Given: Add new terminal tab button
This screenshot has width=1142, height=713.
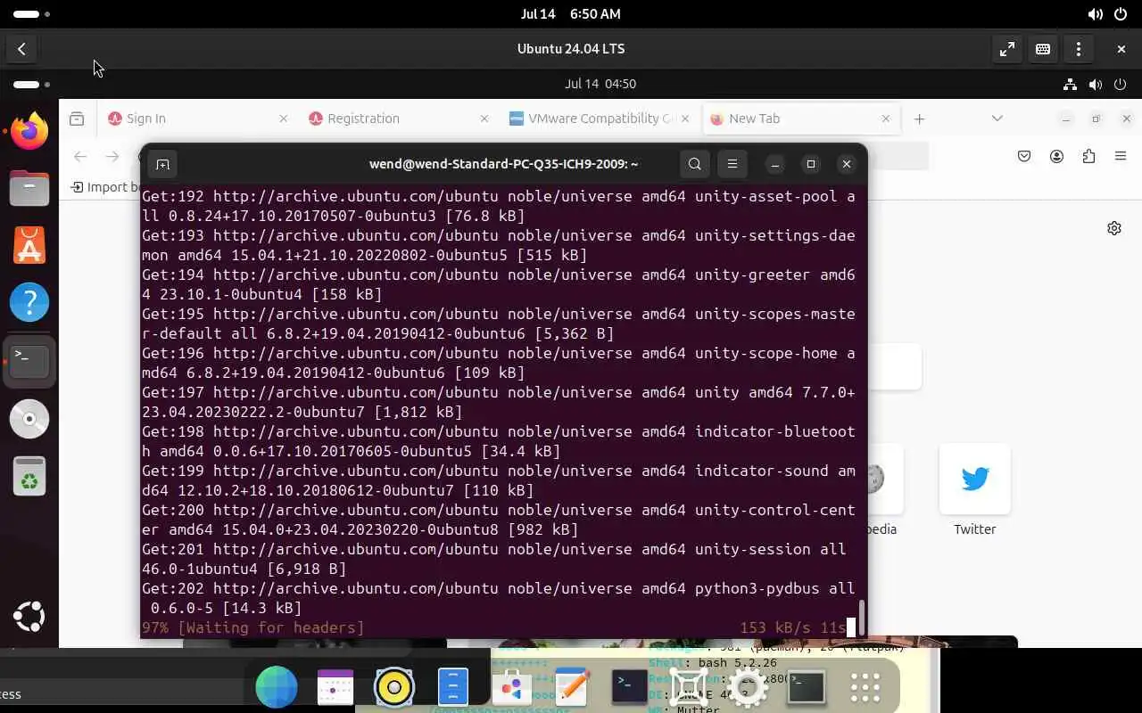Looking at the screenshot, I should pos(162,164).
